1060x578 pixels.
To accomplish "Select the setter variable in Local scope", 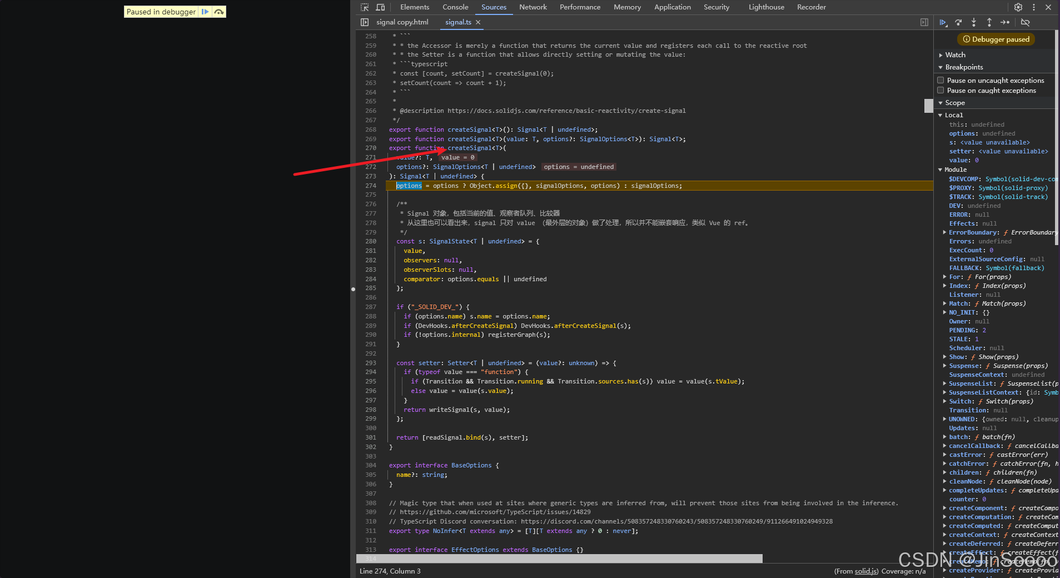I will click(998, 151).
